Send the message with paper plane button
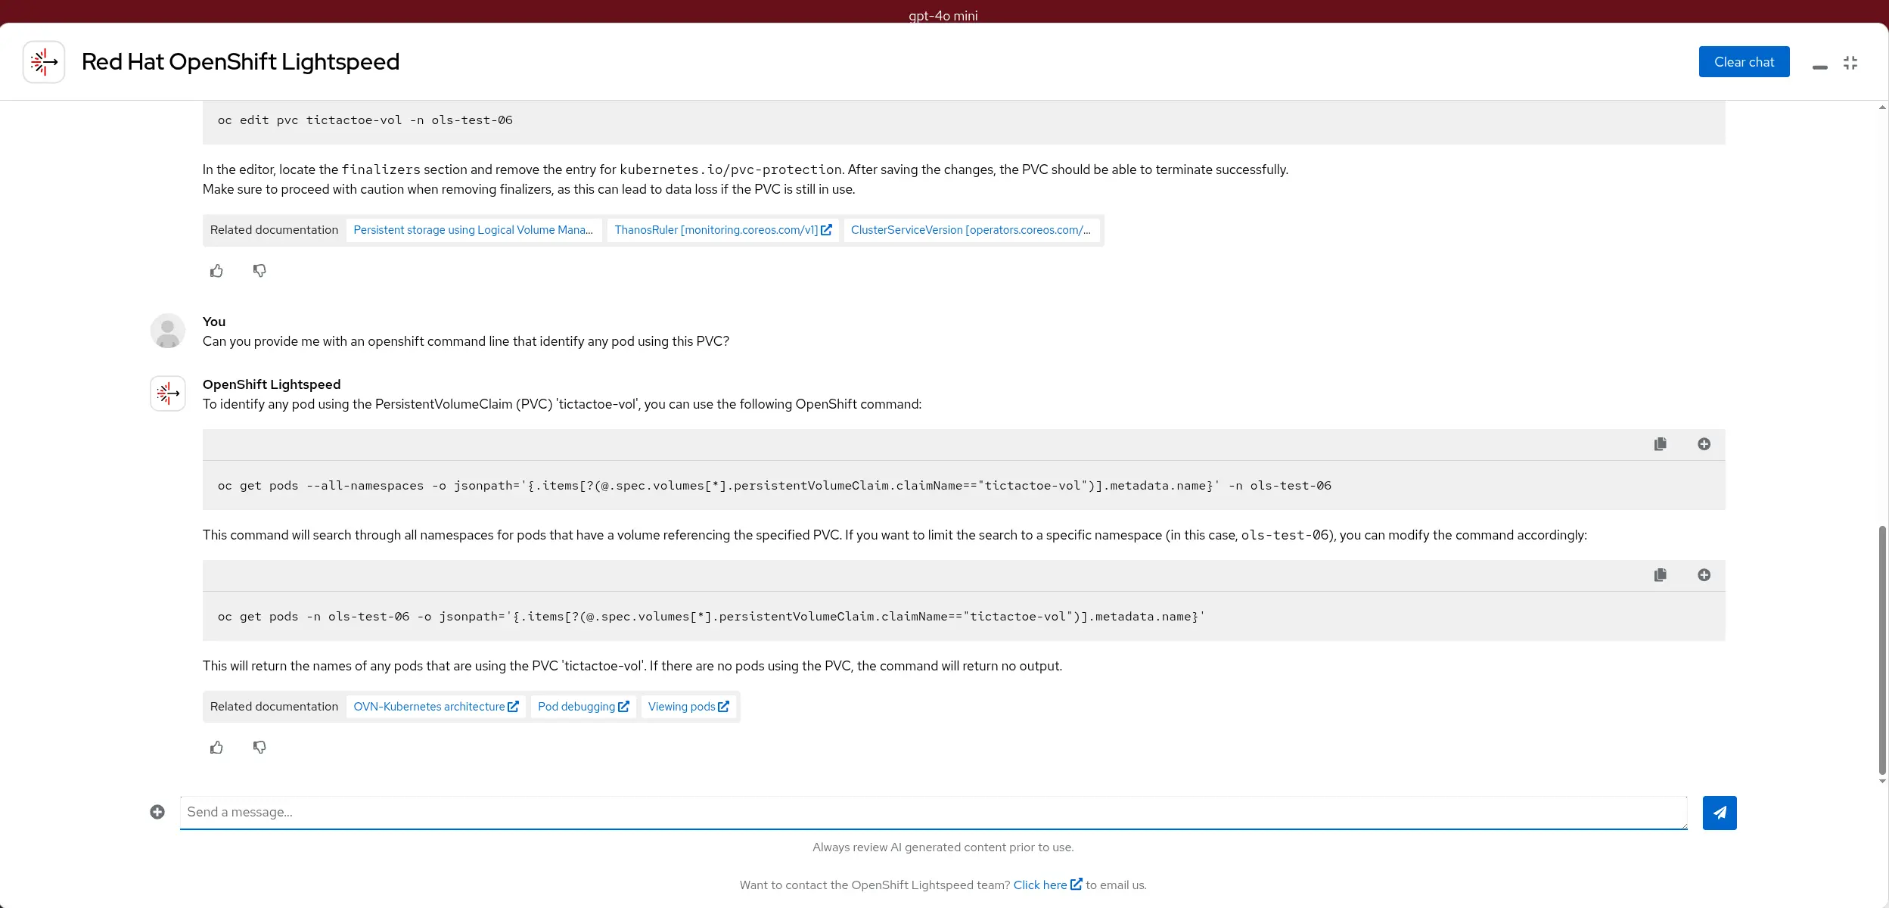The width and height of the screenshot is (1889, 908). (x=1720, y=813)
